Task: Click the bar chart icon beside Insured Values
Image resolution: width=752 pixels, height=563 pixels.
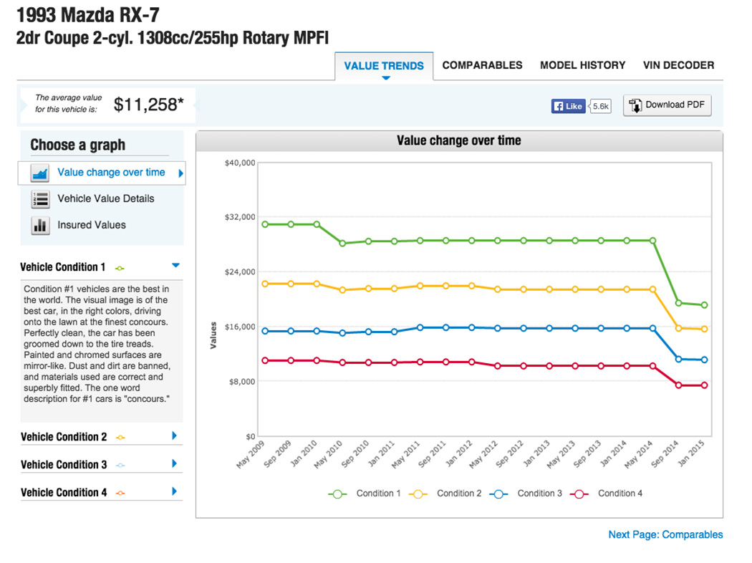Action: (x=40, y=226)
